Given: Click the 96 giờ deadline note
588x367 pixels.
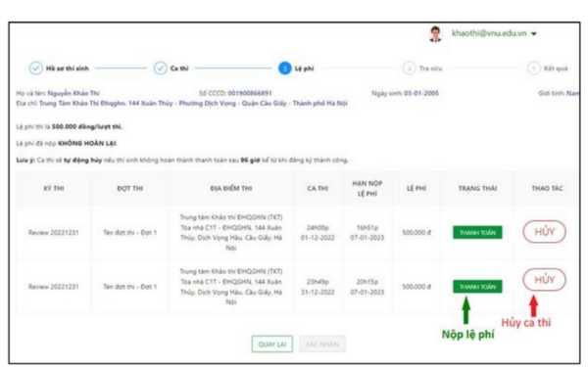Looking at the screenshot, I should point(250,161).
